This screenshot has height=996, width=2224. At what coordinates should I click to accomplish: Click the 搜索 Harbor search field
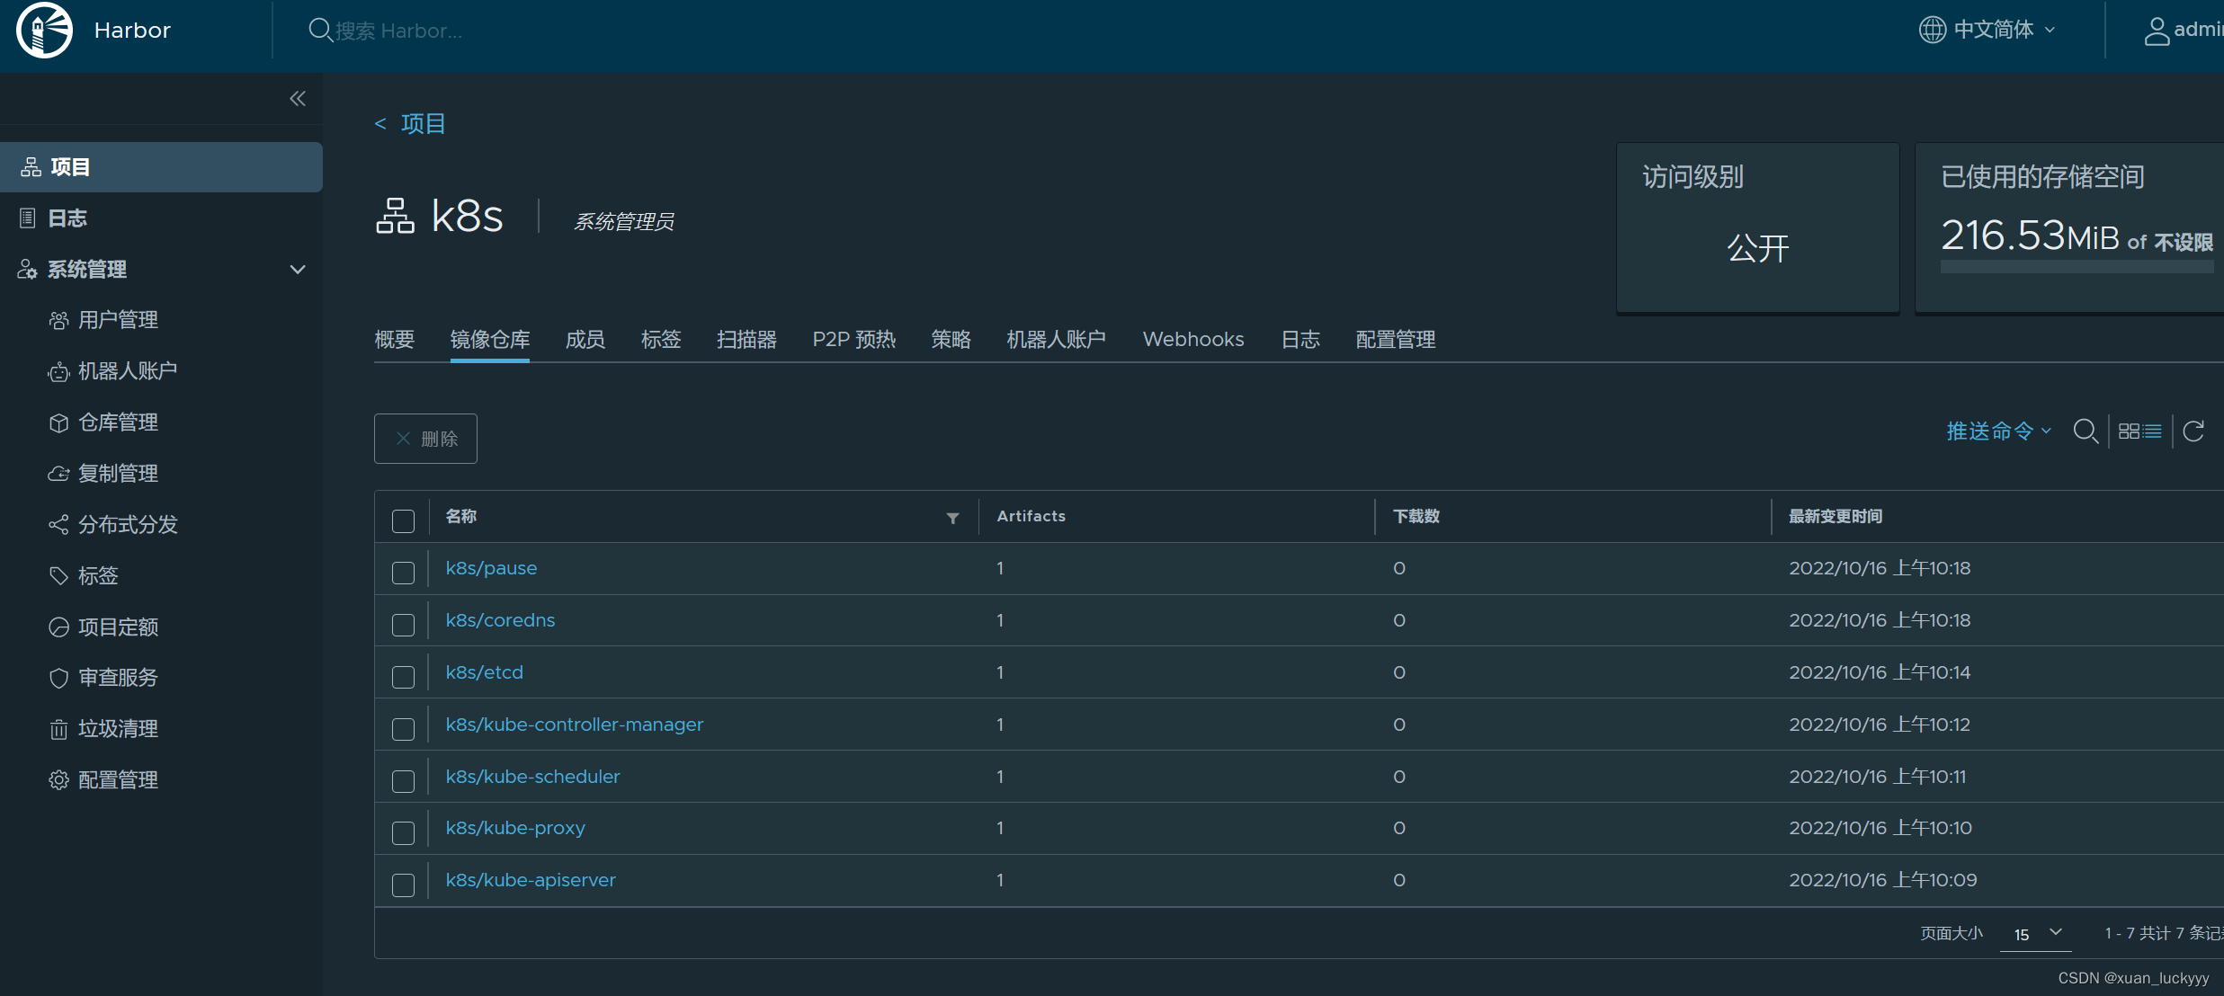click(x=397, y=31)
